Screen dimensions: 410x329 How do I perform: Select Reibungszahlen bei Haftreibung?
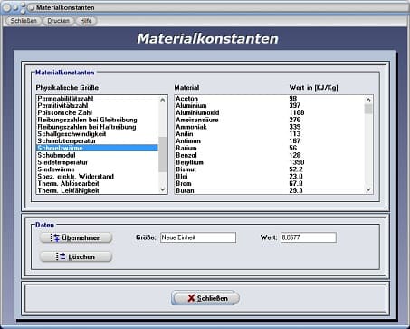click(97, 127)
